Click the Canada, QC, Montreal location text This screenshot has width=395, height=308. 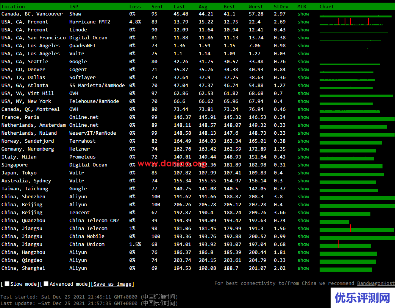click(30, 109)
